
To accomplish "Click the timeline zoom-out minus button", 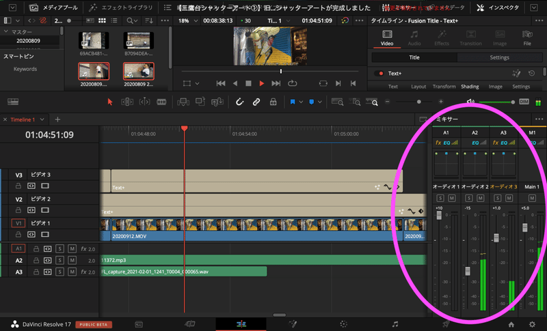I will point(387,102).
